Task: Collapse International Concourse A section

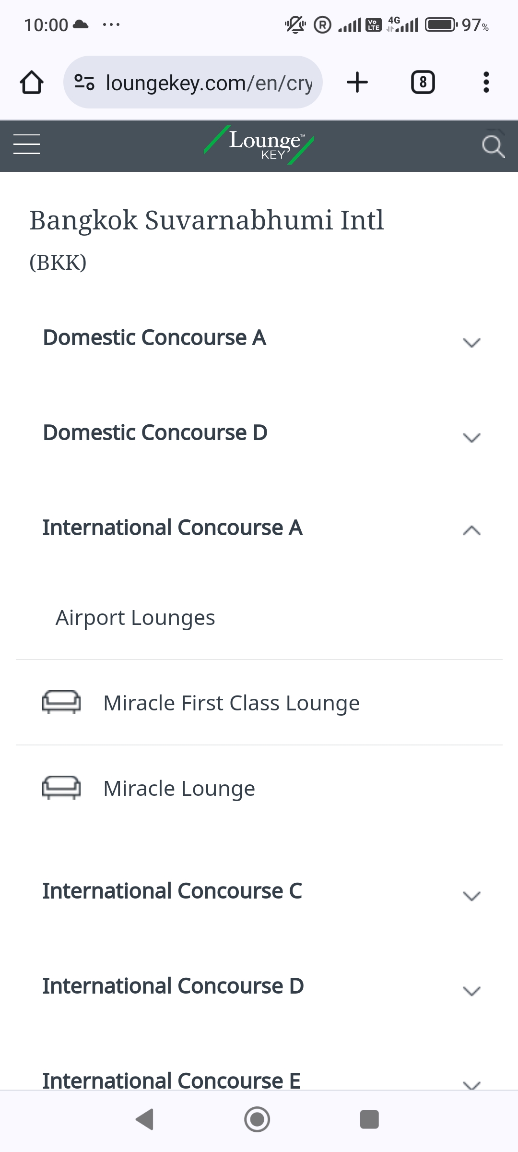Action: click(x=471, y=530)
